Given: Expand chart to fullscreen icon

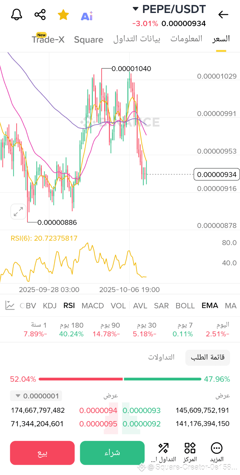Looking at the screenshot, I should [18, 212].
